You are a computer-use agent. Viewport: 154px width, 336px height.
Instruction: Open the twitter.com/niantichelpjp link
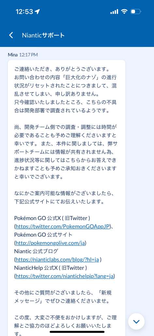coord(65,276)
